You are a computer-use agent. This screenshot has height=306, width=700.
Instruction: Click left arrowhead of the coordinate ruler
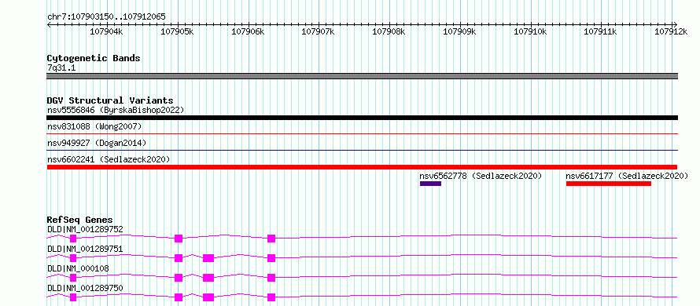coord(49,24)
